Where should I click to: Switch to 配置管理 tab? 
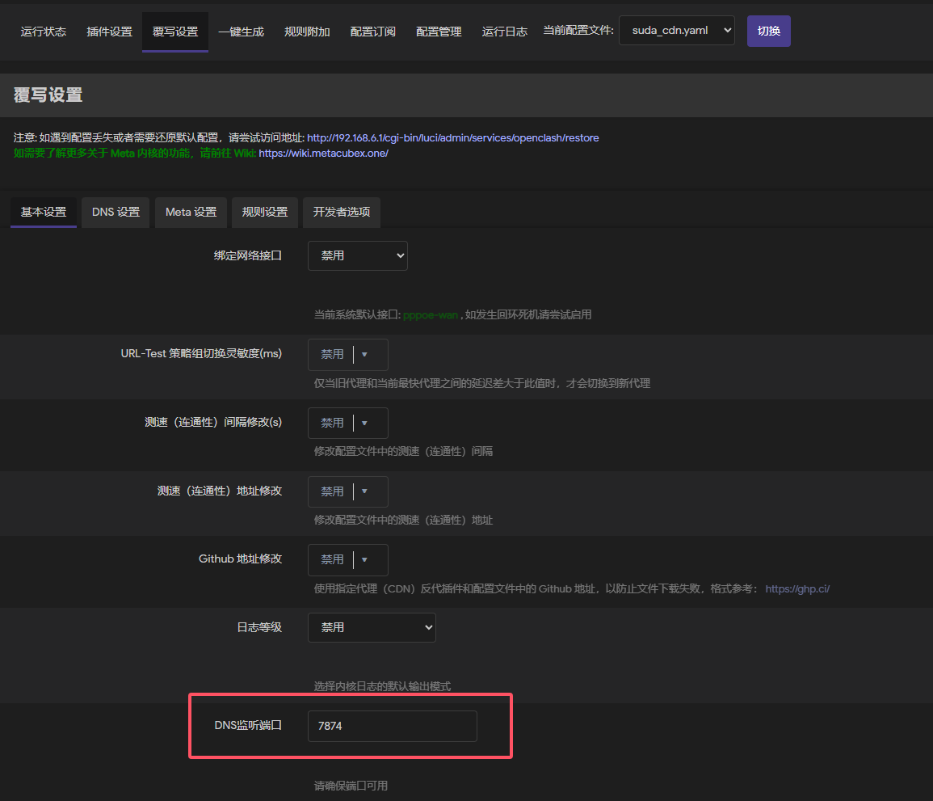pyautogui.click(x=439, y=32)
